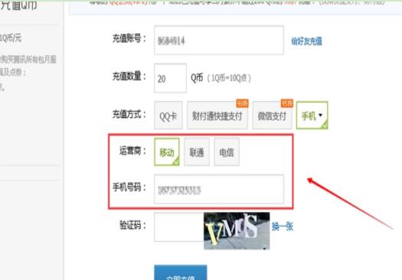The image size is (402, 280).
Task: Click the 充值数量 amount field showing 20
Action: (170, 78)
